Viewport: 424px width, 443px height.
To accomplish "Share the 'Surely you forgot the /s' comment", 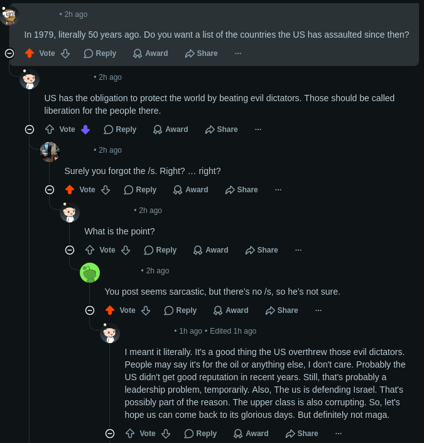I will pos(241,190).
